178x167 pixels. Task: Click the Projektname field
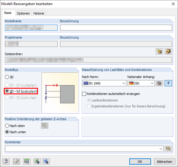tap(31, 44)
